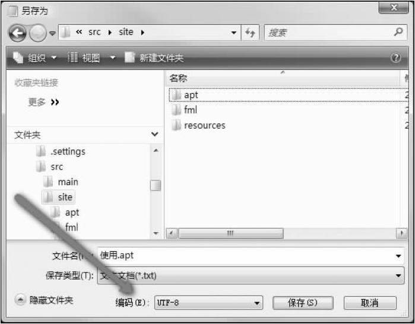Click the refresh arrows icon in address bar
The image size is (415, 324).
[x=250, y=32]
